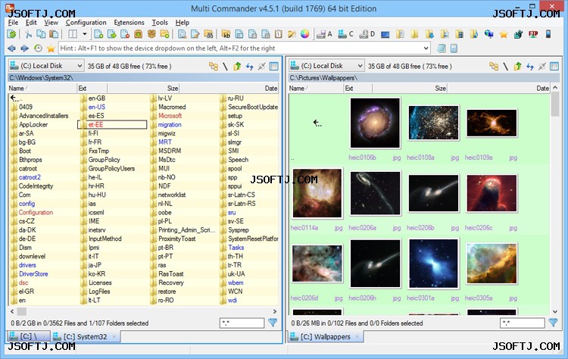Viewport: 568px width, 359px height.
Task: Open the downloads folder icon with blue arrow
Action: [429, 34]
